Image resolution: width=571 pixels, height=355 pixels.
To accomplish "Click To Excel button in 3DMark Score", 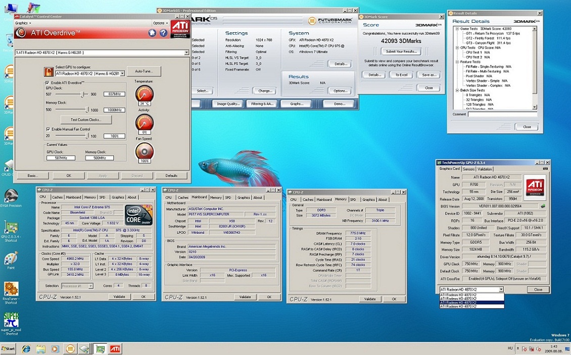I will click(401, 75).
